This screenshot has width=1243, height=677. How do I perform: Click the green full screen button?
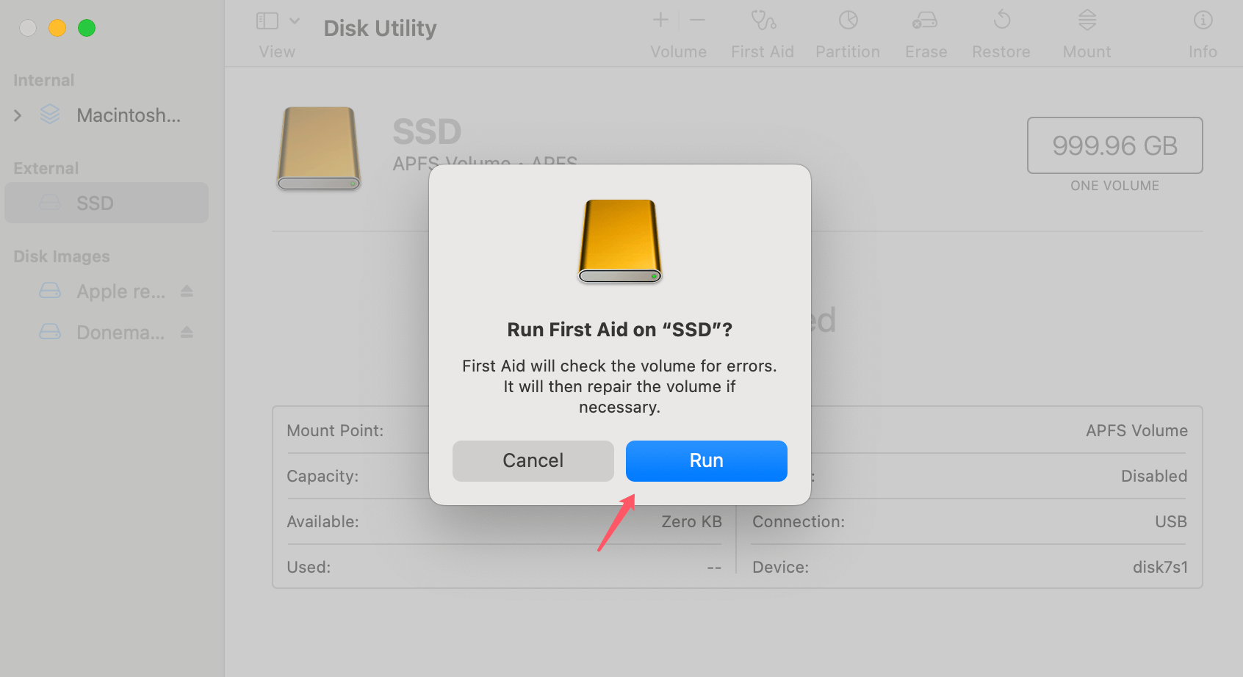tap(87, 28)
